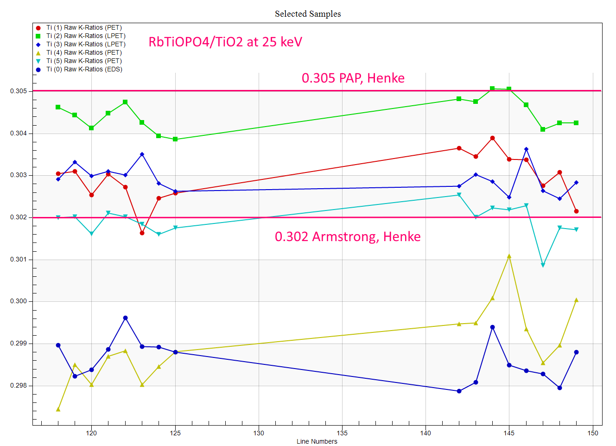Select the cyan inverted triangle Ti (5) legend marker
The height and width of the screenshot is (446, 616).
[38, 61]
